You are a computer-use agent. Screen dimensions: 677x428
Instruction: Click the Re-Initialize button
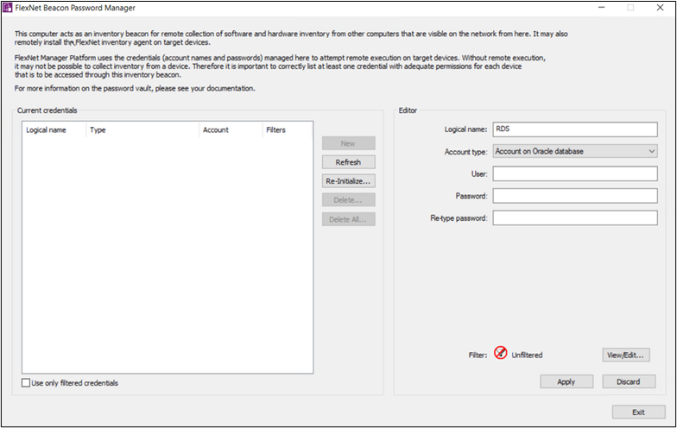point(349,181)
